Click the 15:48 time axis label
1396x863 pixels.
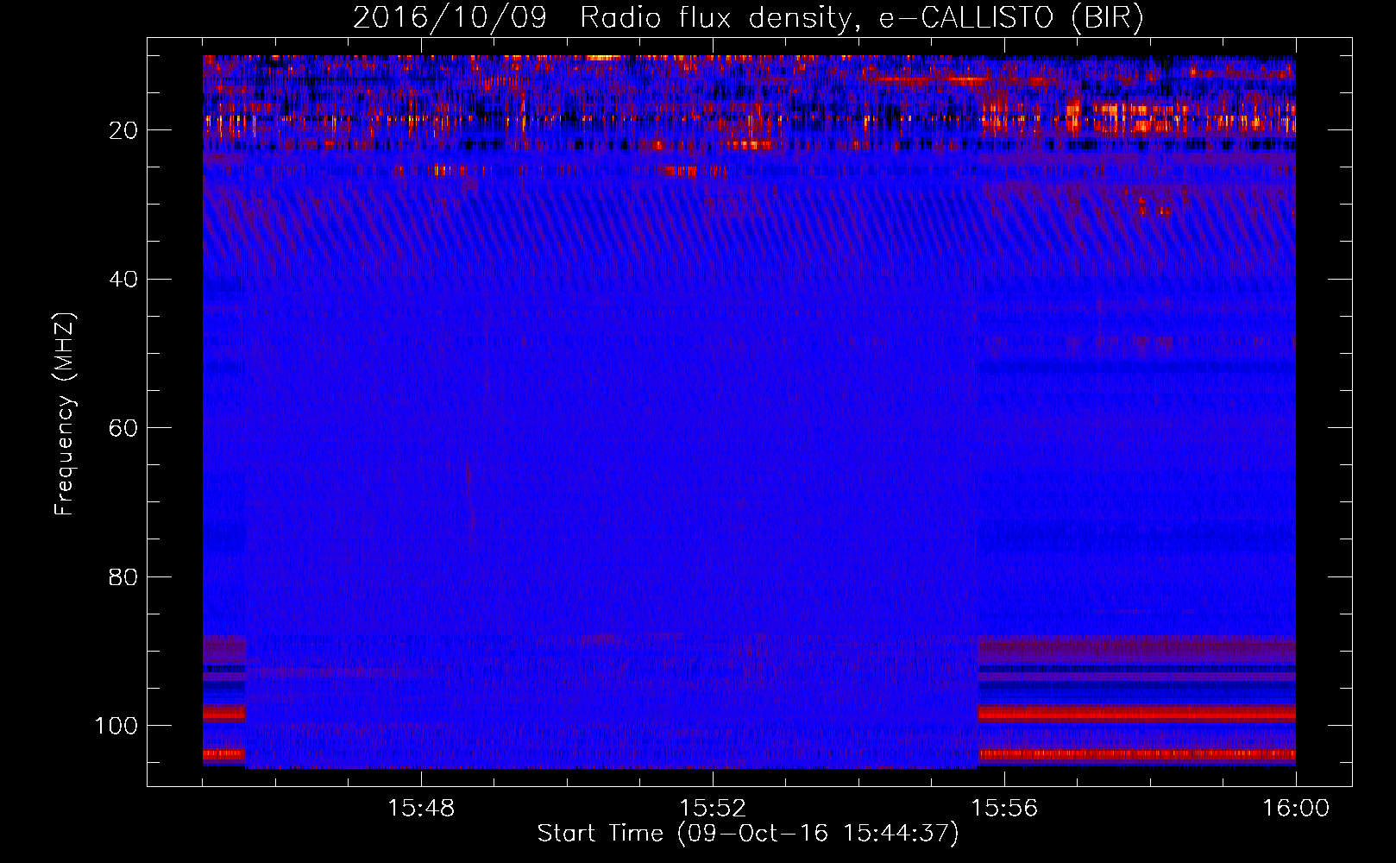point(421,809)
